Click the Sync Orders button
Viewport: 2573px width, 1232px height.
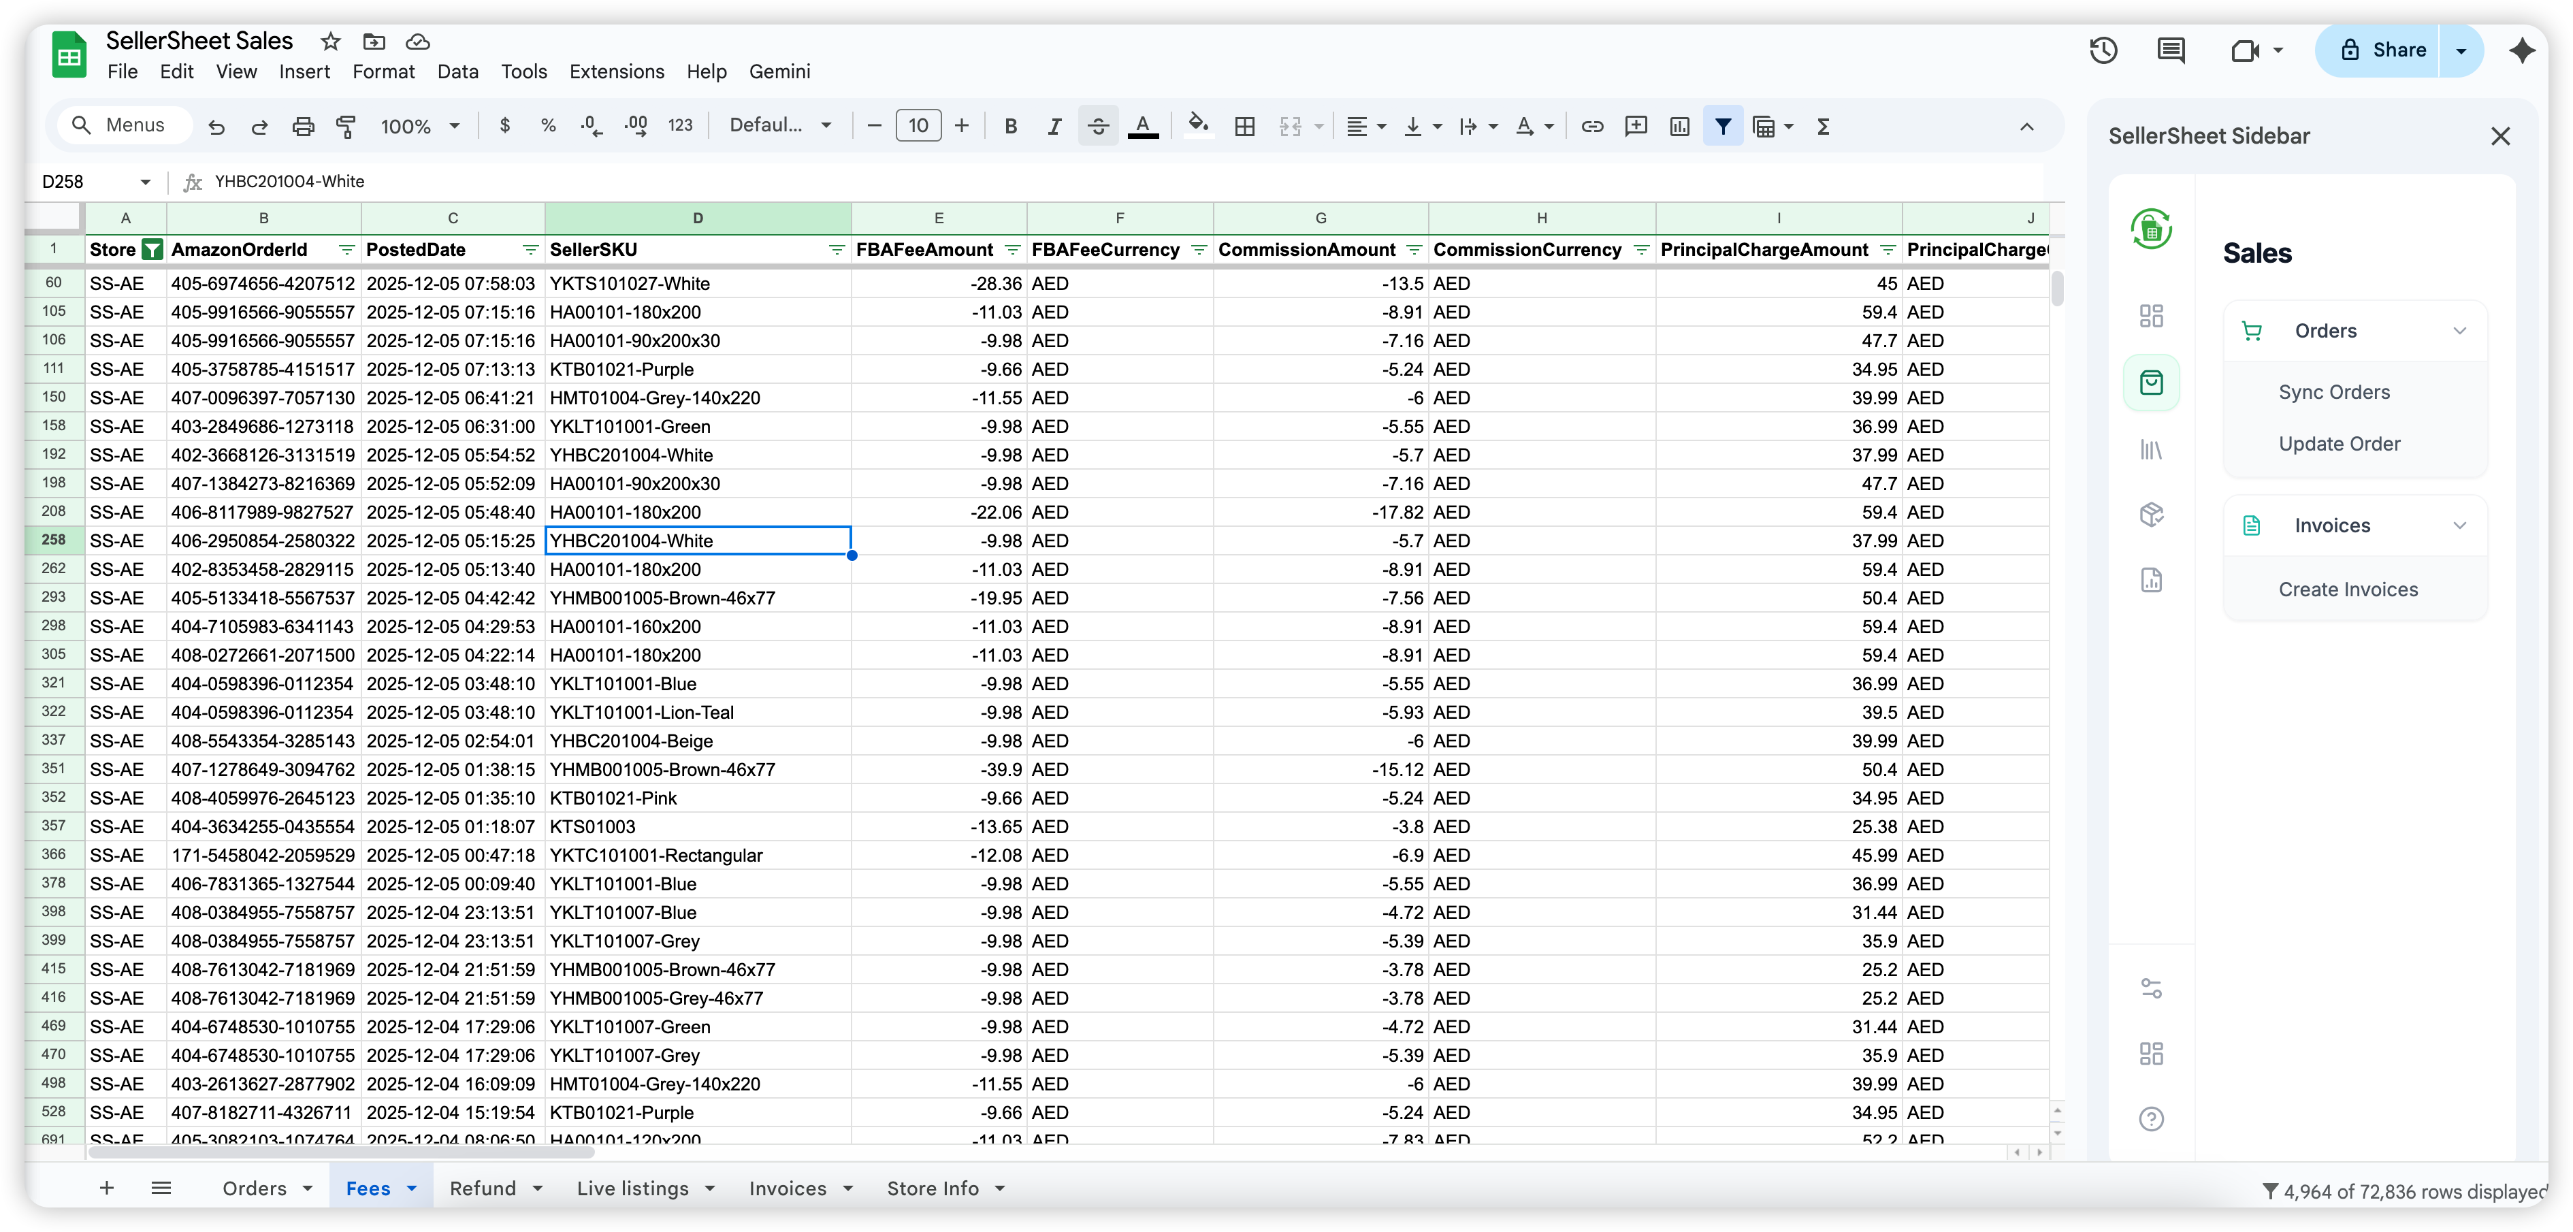(2334, 391)
